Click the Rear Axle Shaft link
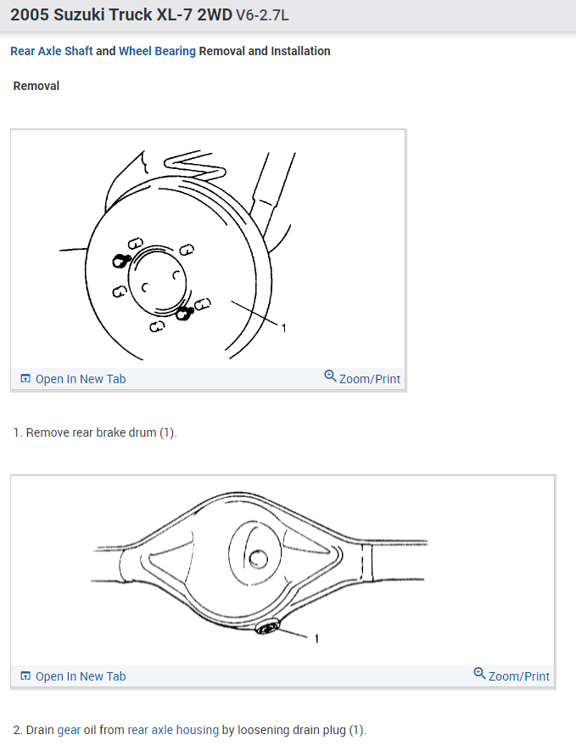This screenshot has height=746, width=576. click(51, 51)
